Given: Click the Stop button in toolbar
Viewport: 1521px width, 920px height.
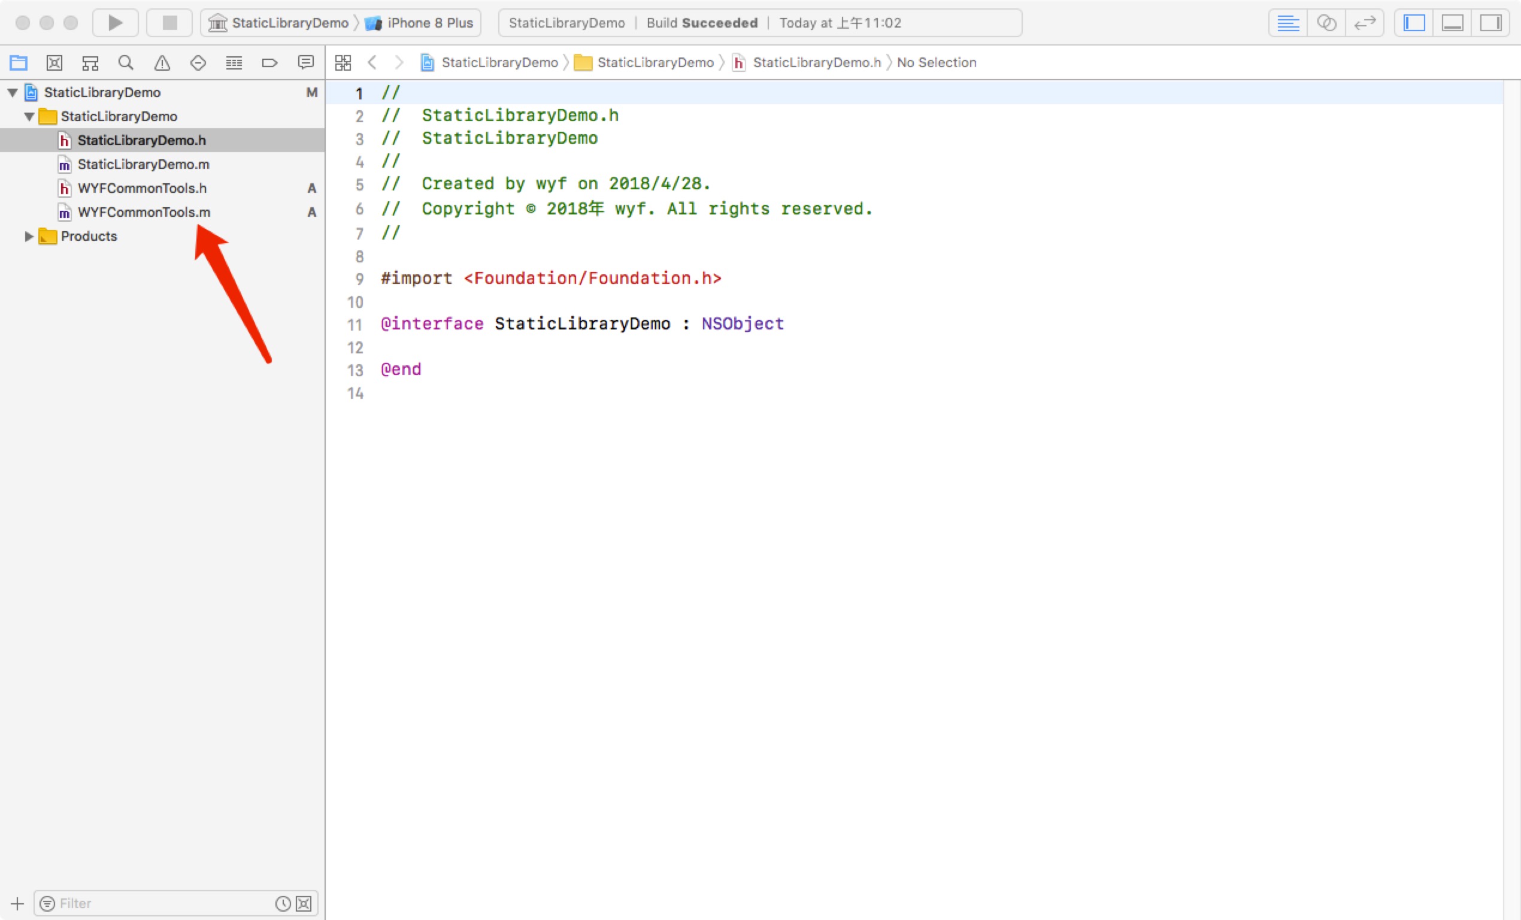Looking at the screenshot, I should [169, 23].
